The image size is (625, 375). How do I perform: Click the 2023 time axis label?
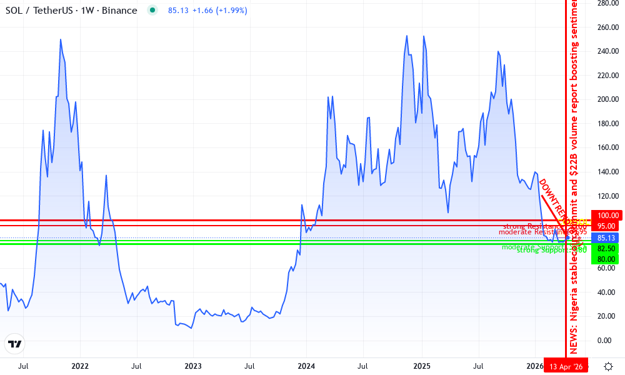[193, 366]
